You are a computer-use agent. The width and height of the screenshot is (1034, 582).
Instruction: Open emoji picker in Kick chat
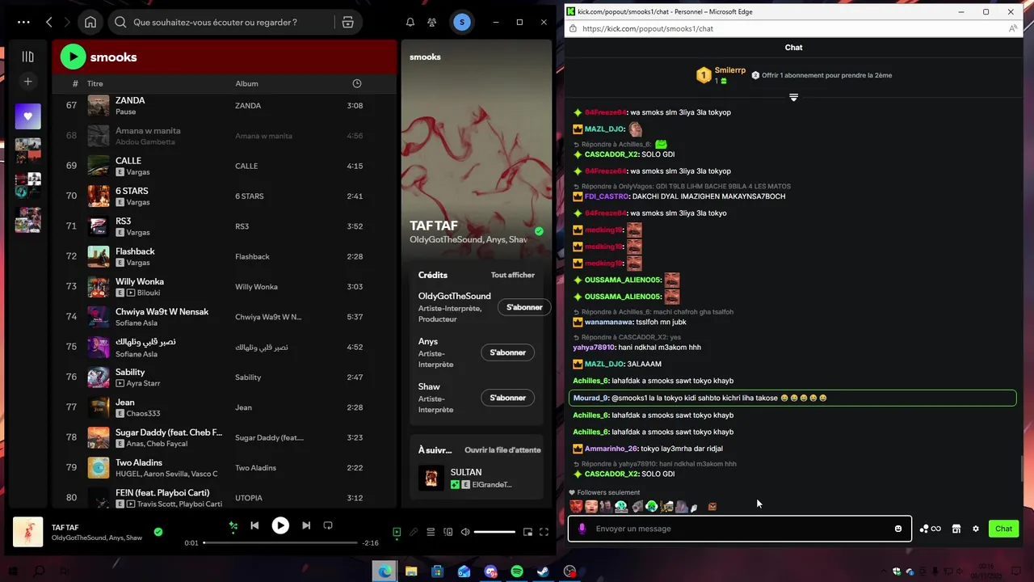pos(897,529)
